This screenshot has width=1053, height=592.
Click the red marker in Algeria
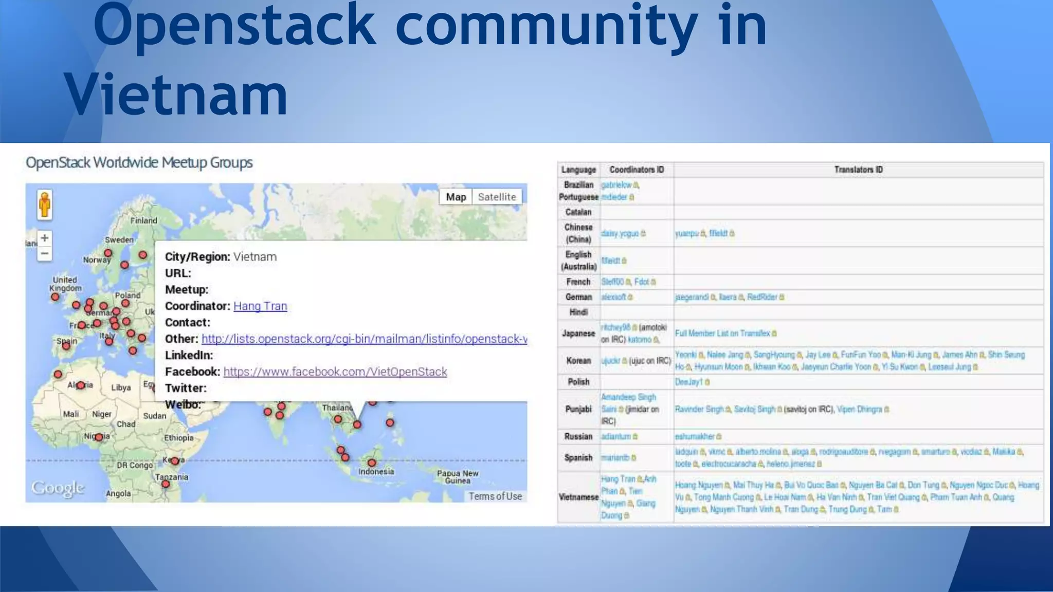[x=80, y=385]
